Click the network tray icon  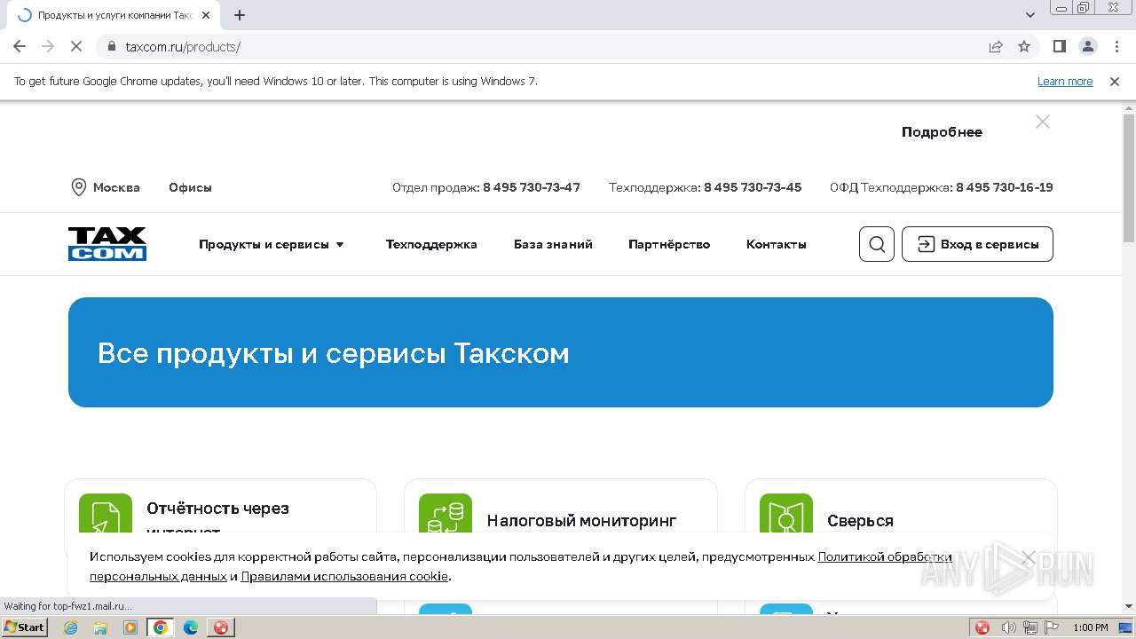coord(1030,627)
